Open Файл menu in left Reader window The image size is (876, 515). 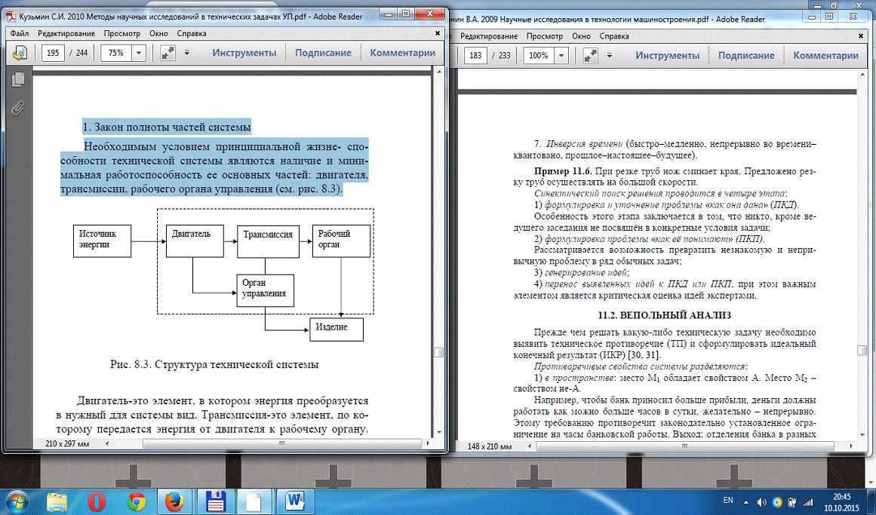click(x=20, y=33)
